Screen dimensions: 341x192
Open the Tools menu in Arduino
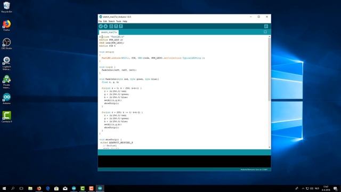pos(118,21)
